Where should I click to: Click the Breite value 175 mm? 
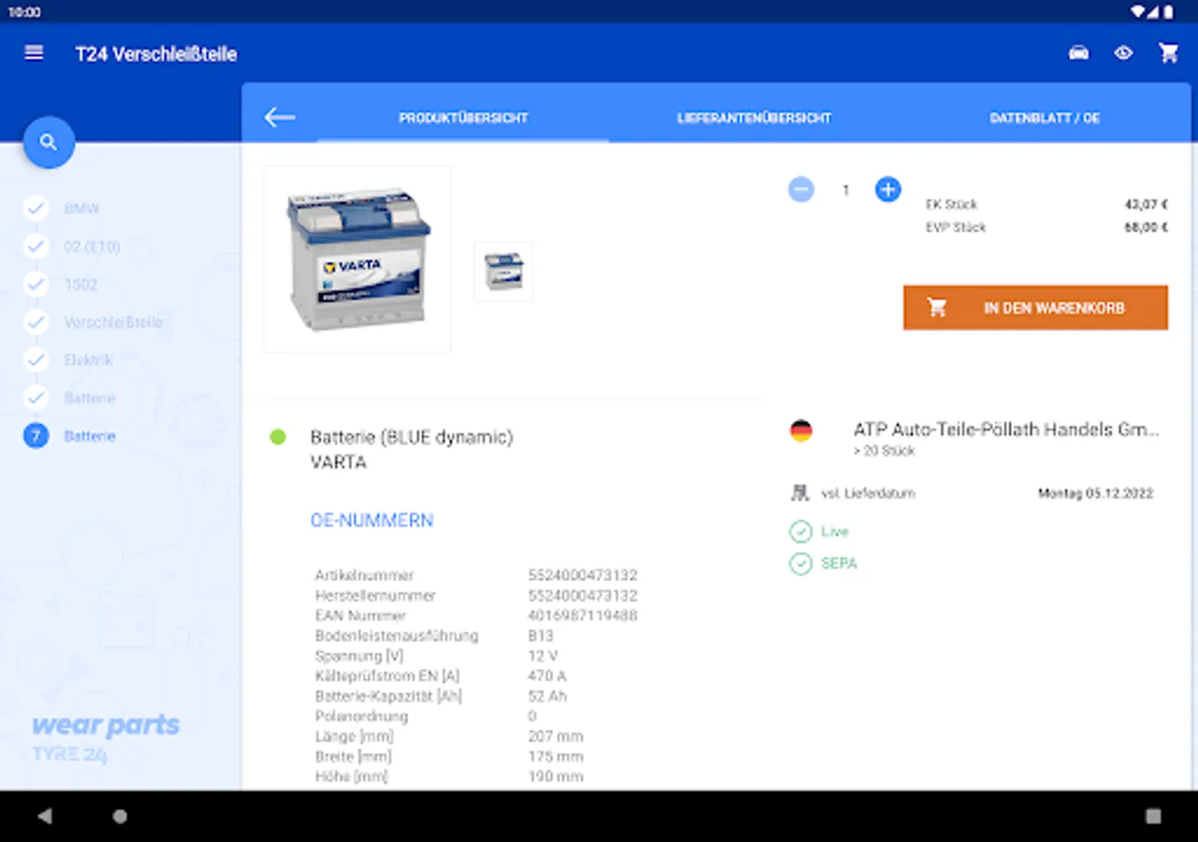click(555, 757)
